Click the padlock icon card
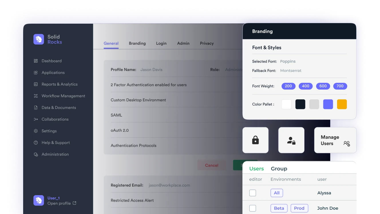 [256, 140]
